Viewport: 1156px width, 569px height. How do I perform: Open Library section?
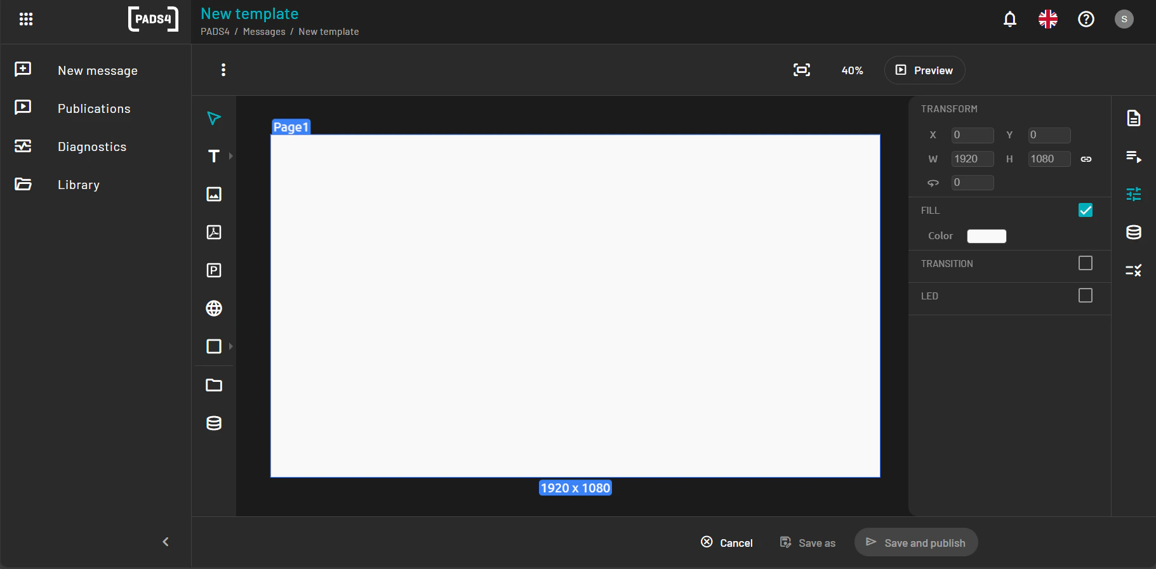coord(95,184)
